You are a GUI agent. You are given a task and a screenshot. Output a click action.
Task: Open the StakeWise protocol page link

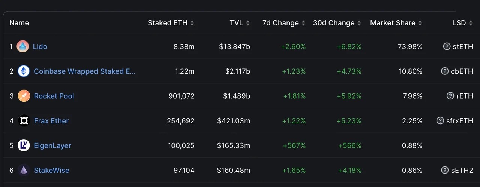[x=52, y=170]
